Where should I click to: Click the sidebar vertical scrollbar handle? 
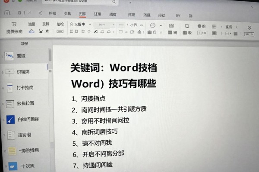50,55
